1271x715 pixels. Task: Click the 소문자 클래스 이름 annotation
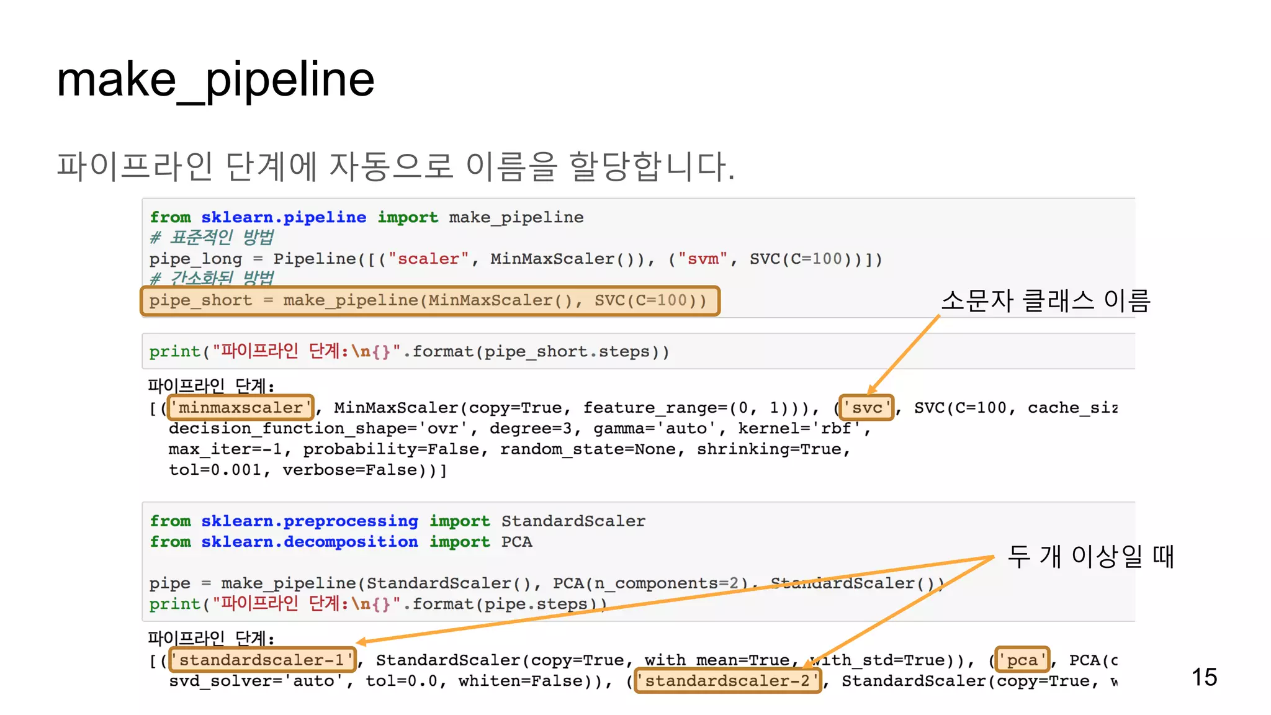pyautogui.click(x=1045, y=301)
